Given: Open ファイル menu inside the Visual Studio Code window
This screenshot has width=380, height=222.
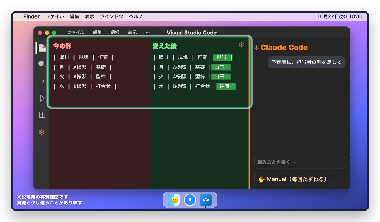Looking at the screenshot, I should (x=76, y=33).
